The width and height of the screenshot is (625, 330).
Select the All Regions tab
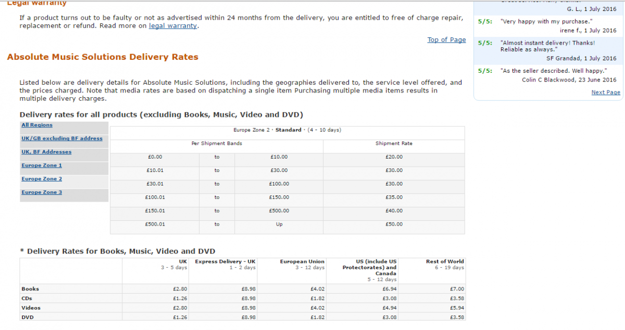point(37,125)
